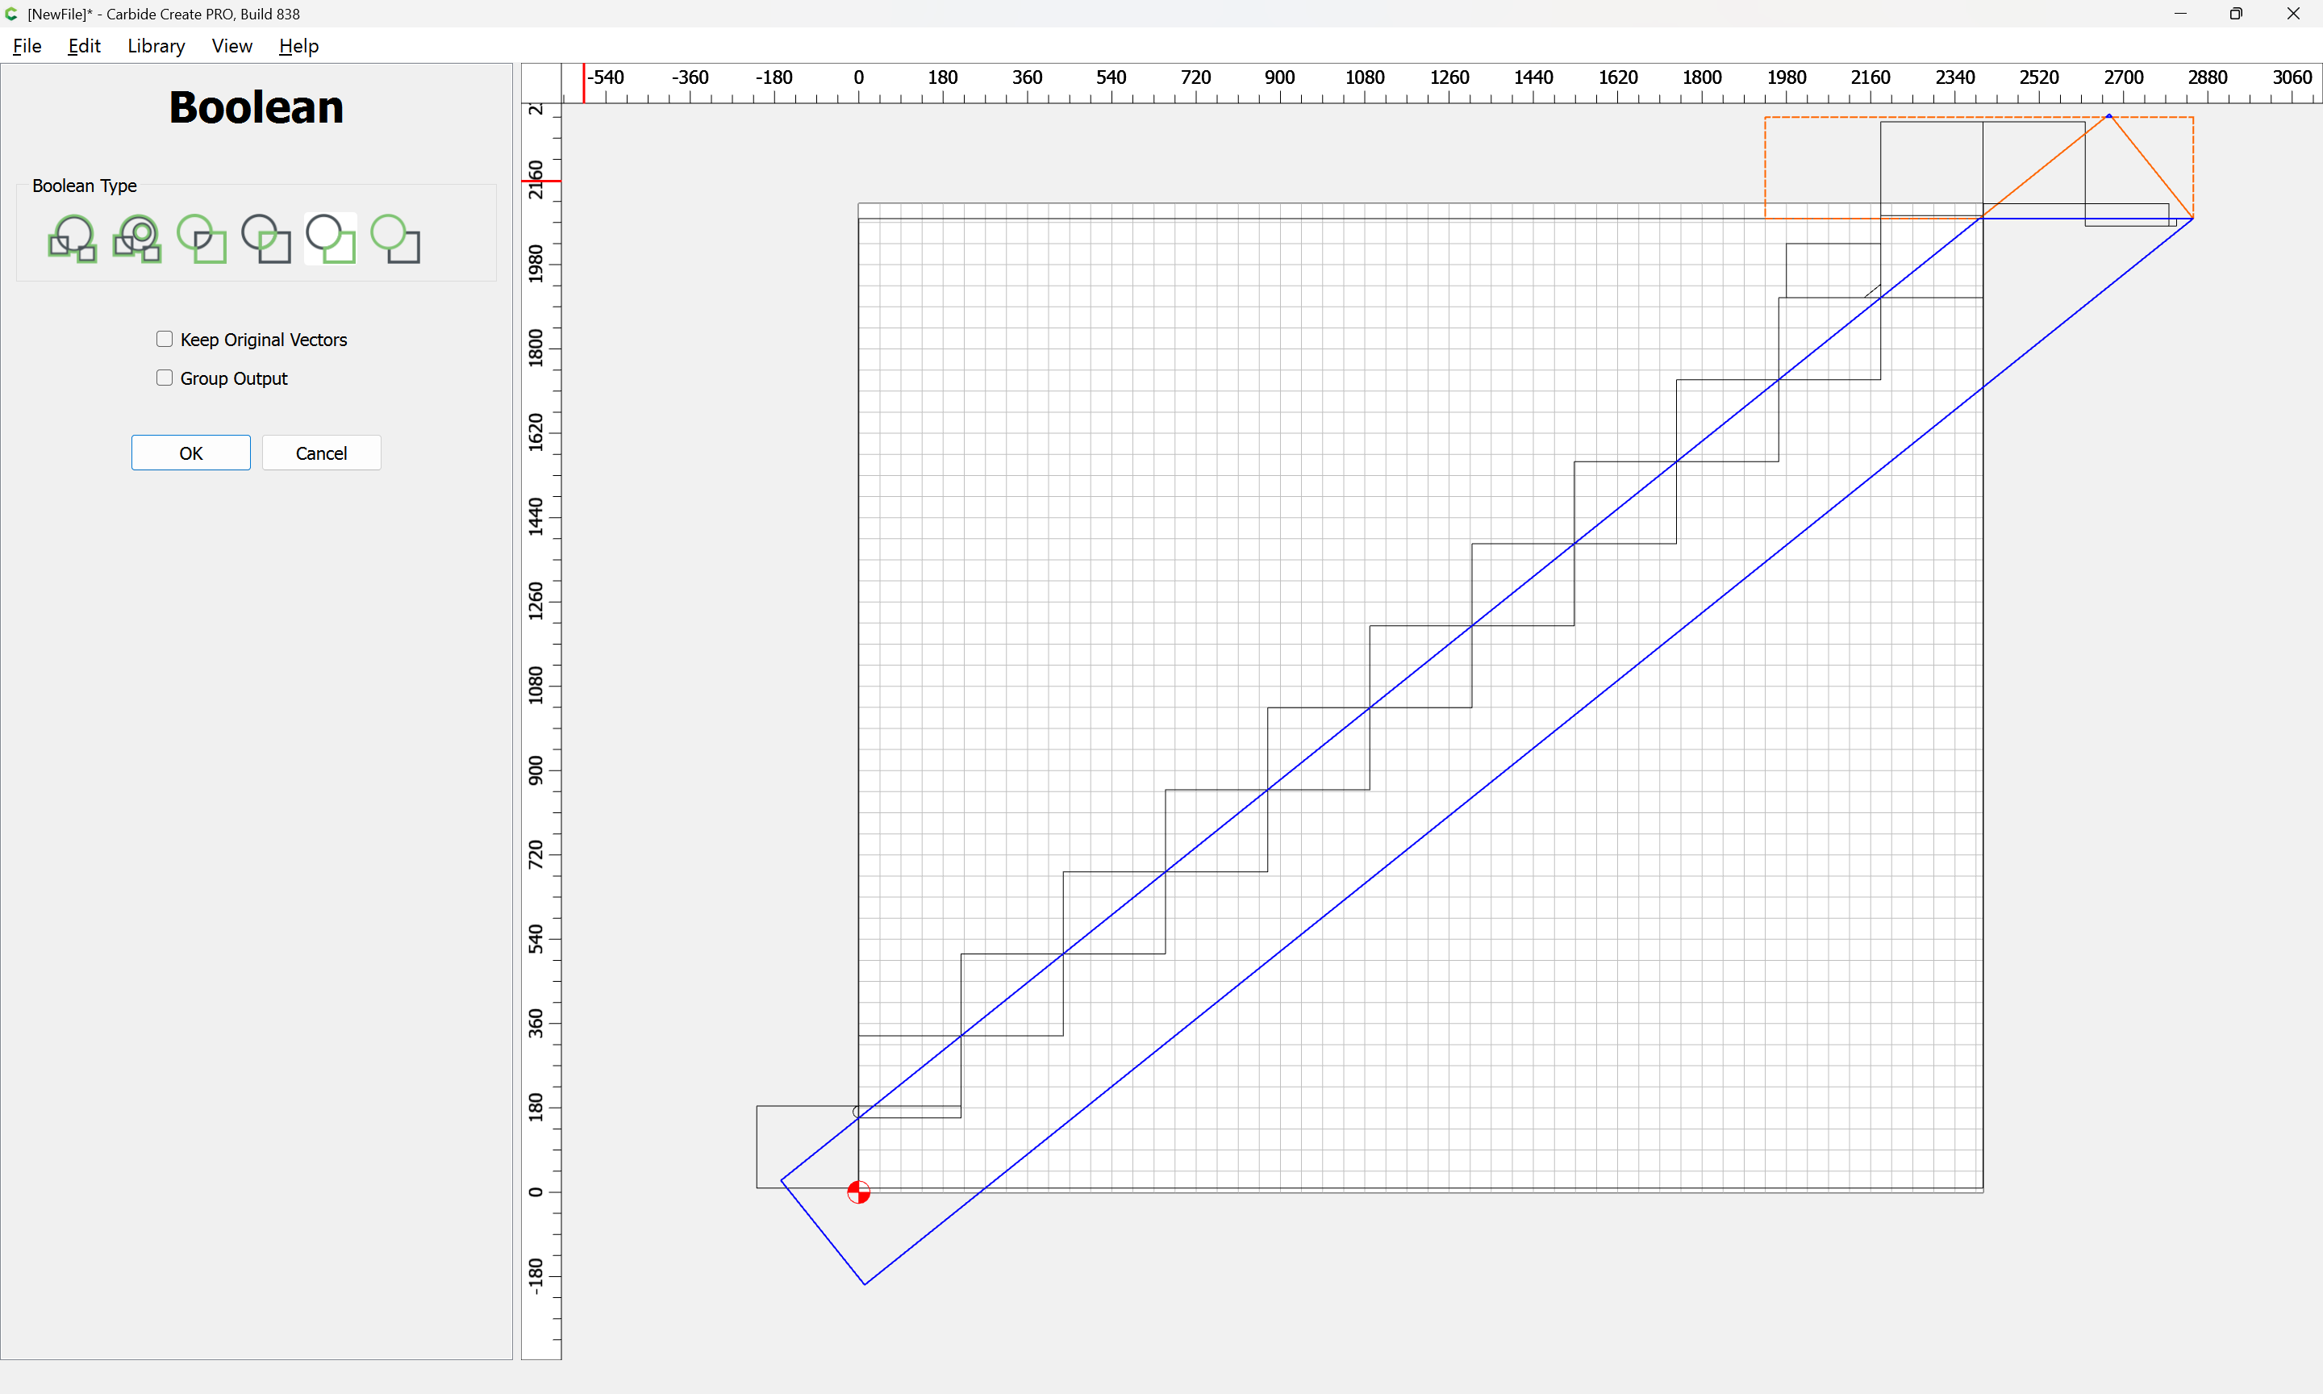The image size is (2323, 1394).
Task: Choose the last Boolean type, subtract square
Action: (395, 239)
